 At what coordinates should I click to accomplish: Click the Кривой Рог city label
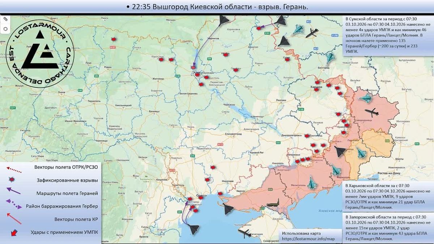point(256,153)
